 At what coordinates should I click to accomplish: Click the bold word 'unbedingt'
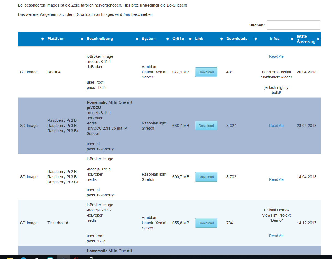tap(150, 5)
